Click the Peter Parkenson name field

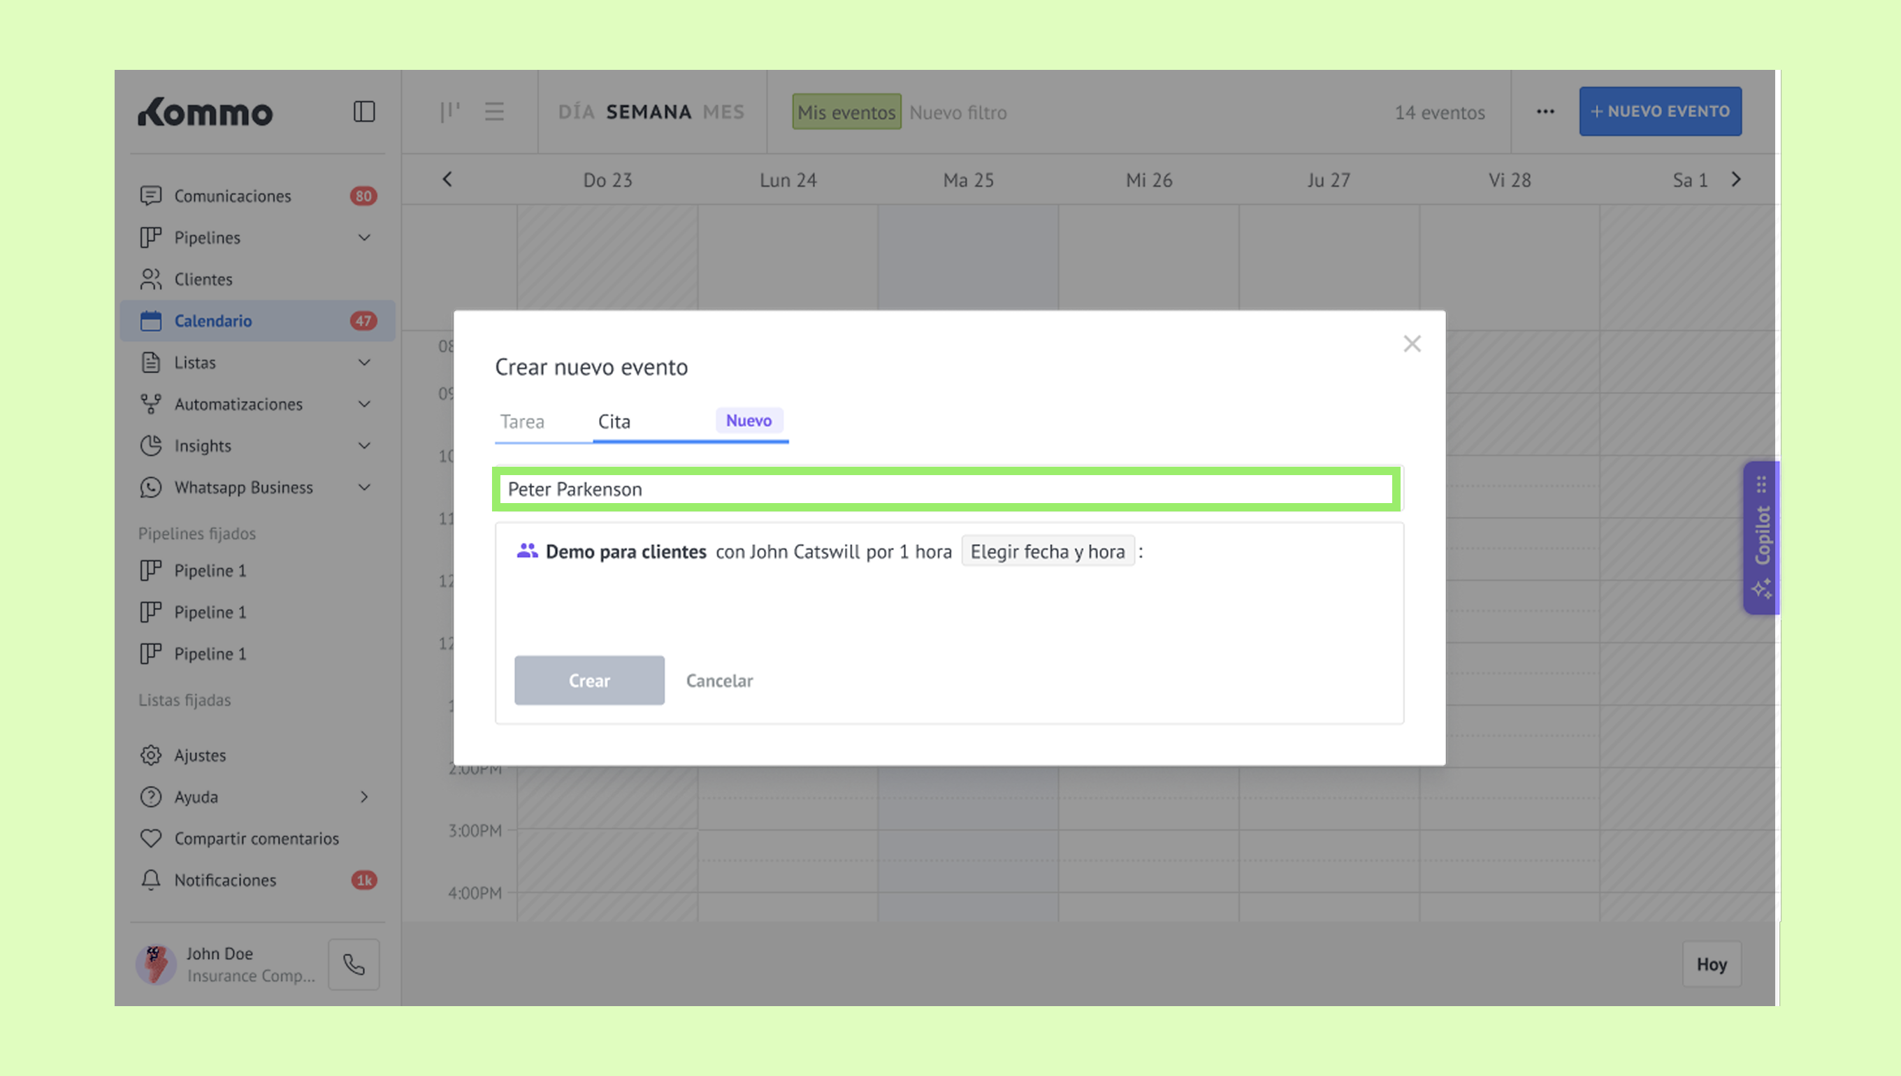tap(946, 489)
